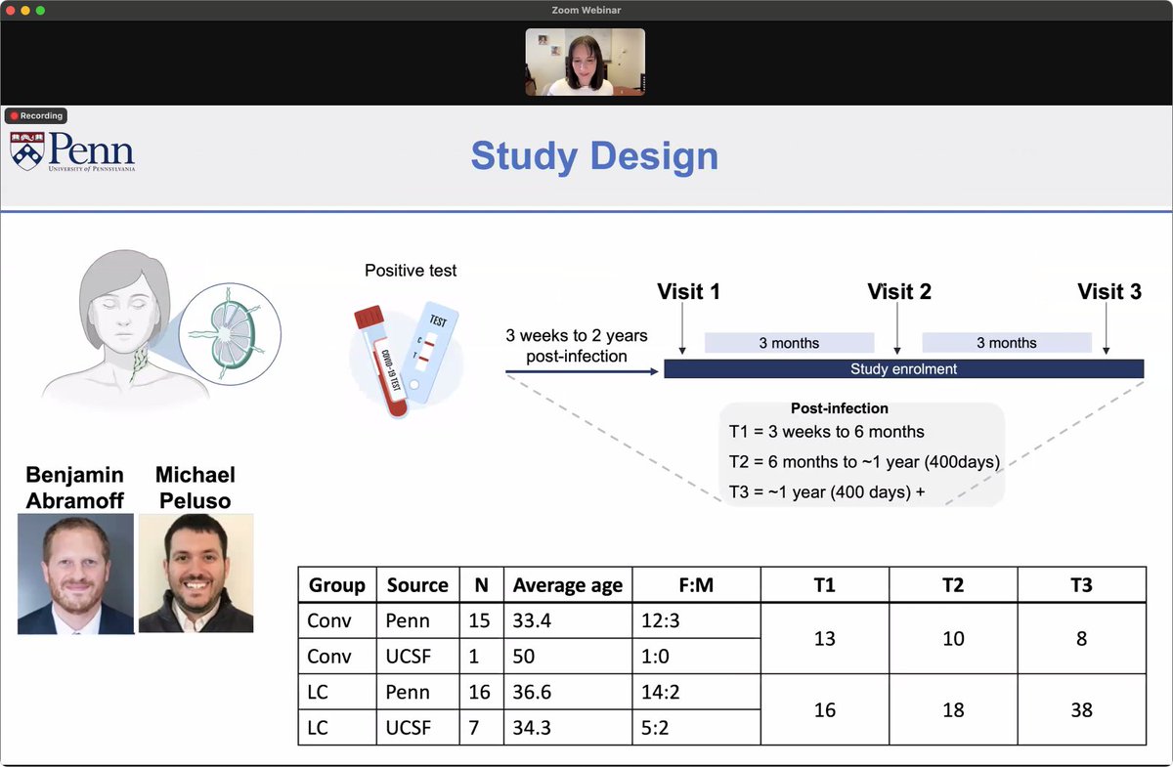
Task: Click the T2 = 6 months to ~1 year line
Action: pyautogui.click(x=864, y=462)
